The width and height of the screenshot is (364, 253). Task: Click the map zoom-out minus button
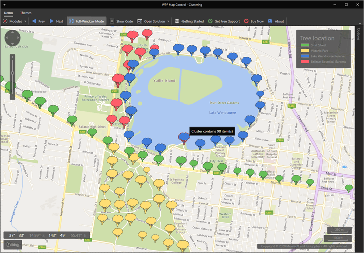click(x=13, y=97)
